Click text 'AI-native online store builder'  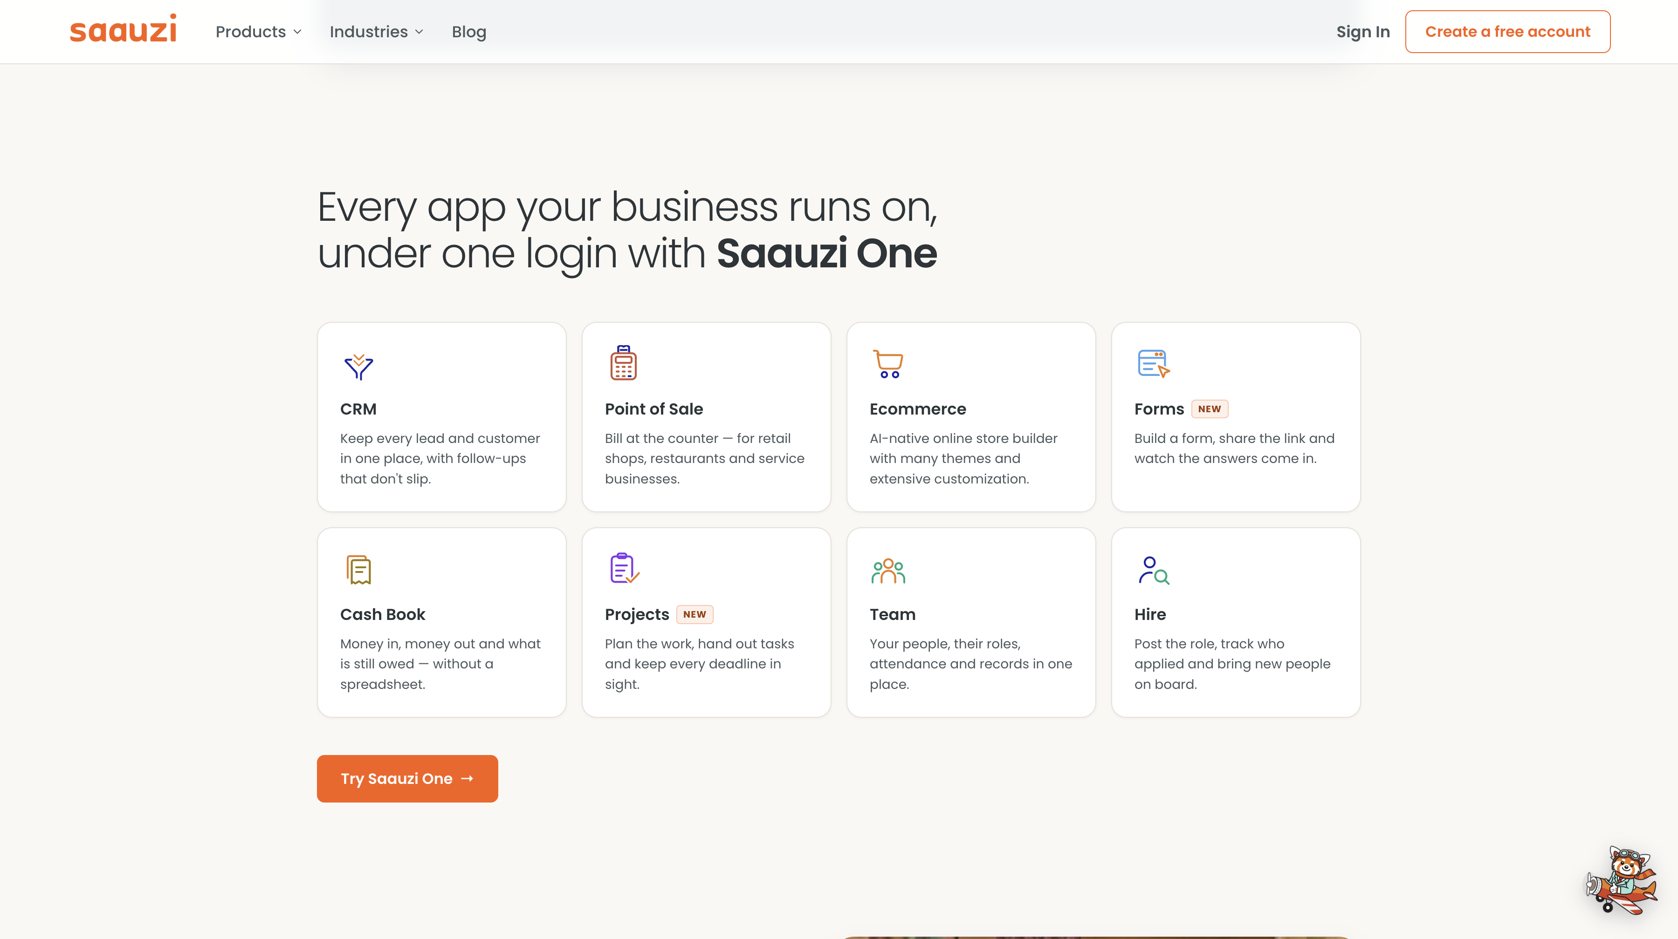click(963, 439)
